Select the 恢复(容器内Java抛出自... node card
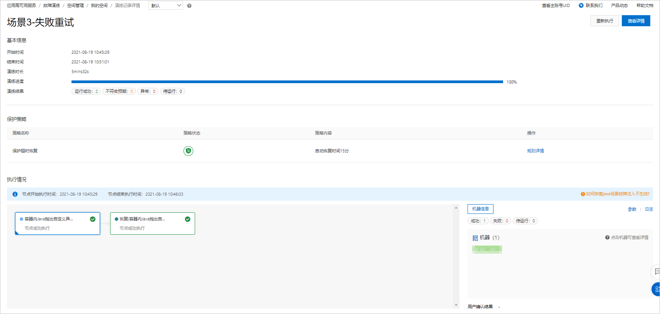 click(x=153, y=224)
